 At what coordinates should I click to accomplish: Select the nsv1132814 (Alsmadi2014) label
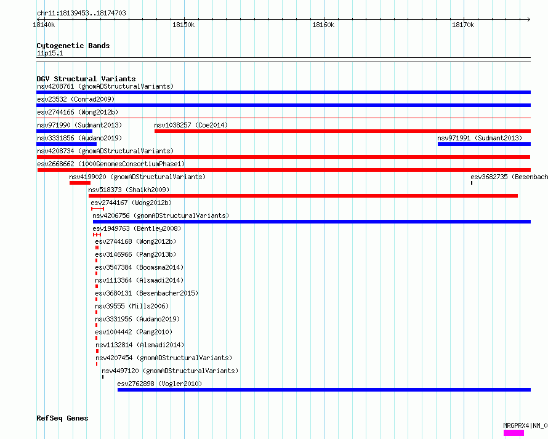point(140,345)
